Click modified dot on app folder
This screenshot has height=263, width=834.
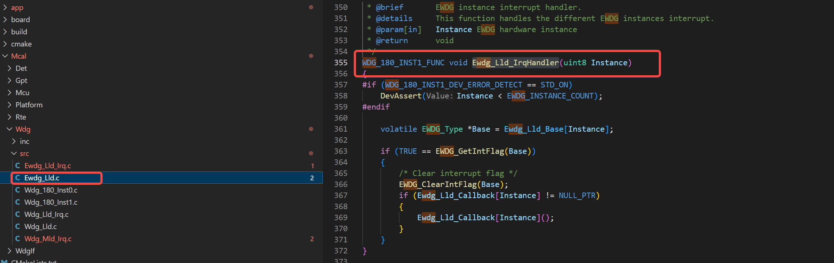tap(311, 7)
